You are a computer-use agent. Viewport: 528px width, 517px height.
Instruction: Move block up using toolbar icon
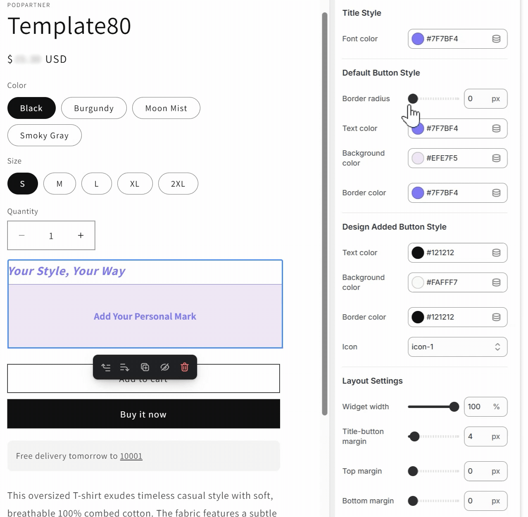pyautogui.click(x=106, y=367)
